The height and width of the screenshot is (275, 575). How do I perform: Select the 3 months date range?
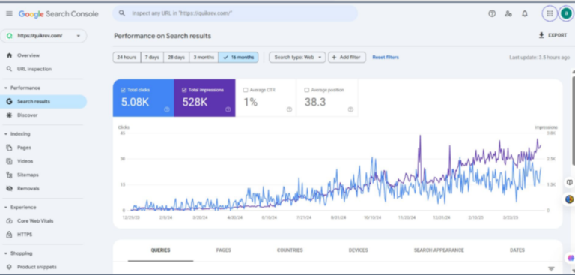click(204, 57)
